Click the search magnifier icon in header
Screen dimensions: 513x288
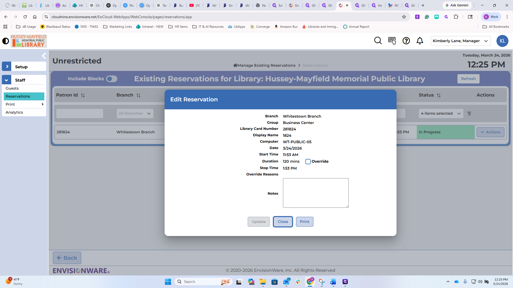point(378,41)
